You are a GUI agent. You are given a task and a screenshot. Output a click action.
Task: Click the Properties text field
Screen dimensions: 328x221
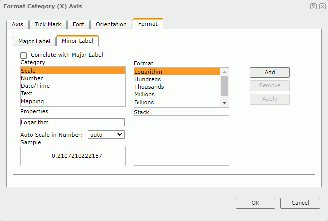coord(73,122)
